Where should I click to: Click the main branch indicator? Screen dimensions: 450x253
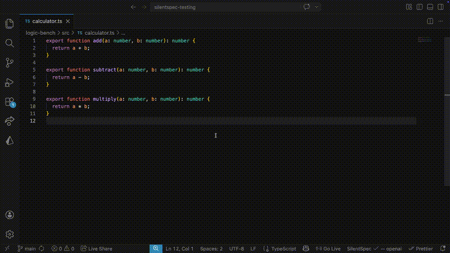[x=26, y=249]
